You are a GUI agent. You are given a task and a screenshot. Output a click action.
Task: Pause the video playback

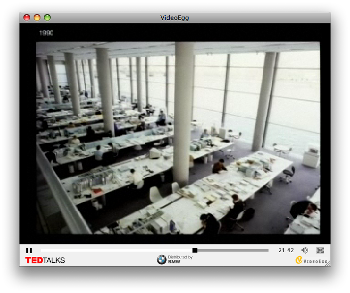pos(29,250)
